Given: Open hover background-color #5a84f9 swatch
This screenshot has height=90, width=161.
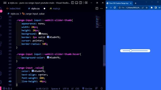Looking at the screenshot, I should tap(48, 57).
